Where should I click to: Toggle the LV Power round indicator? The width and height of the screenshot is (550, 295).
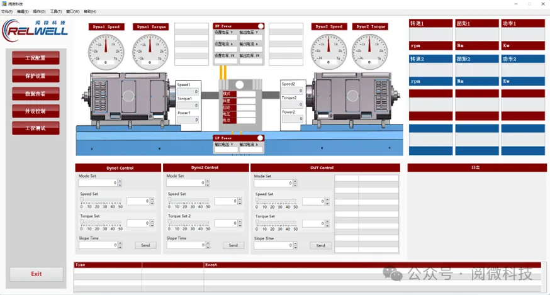pyautogui.click(x=261, y=138)
